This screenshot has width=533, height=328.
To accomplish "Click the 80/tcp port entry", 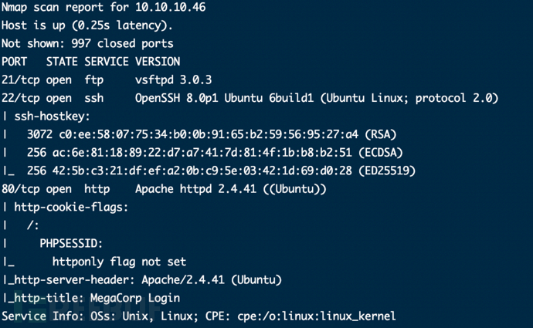I will [x=20, y=189].
